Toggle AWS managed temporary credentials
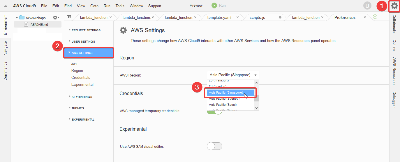Screen dimensions: 400x162 [x=214, y=111]
